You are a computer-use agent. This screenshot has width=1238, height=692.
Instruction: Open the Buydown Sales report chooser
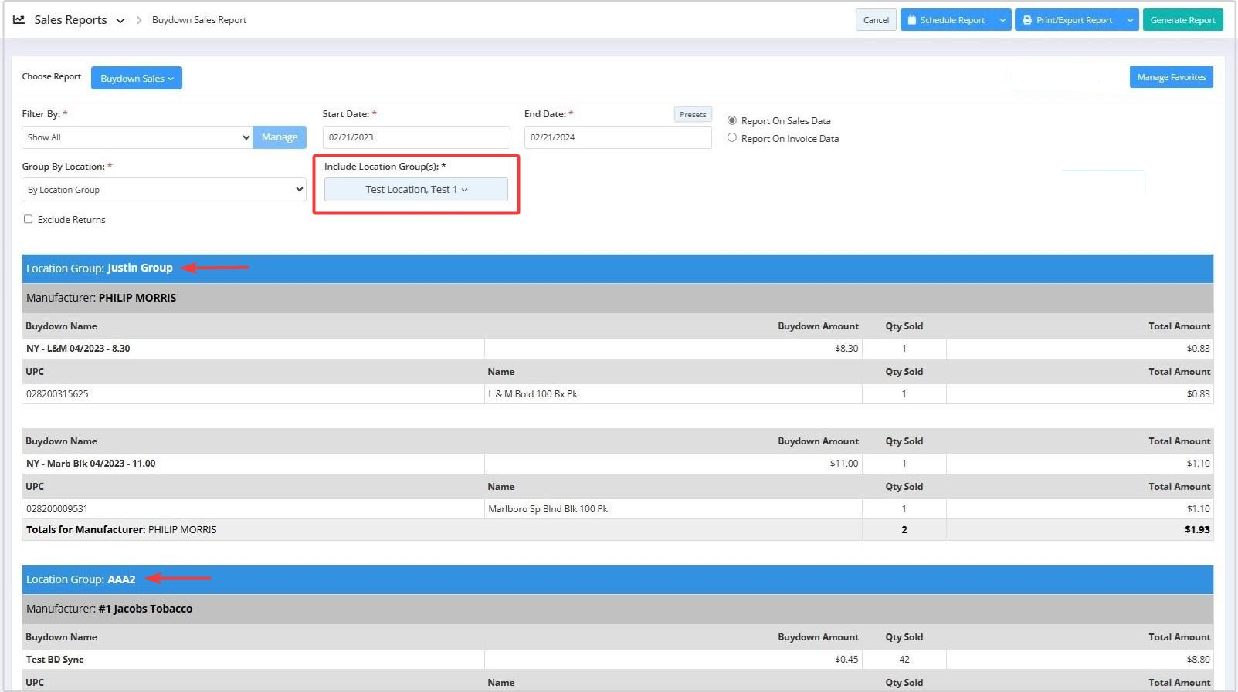[x=137, y=78]
